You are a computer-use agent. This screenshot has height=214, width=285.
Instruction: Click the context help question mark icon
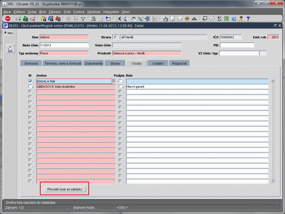click(x=248, y=18)
